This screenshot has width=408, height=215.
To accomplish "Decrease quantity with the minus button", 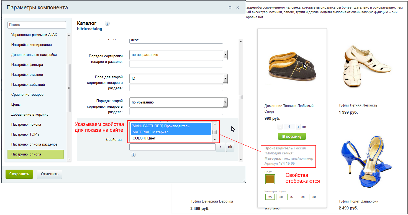I will point(280,127).
